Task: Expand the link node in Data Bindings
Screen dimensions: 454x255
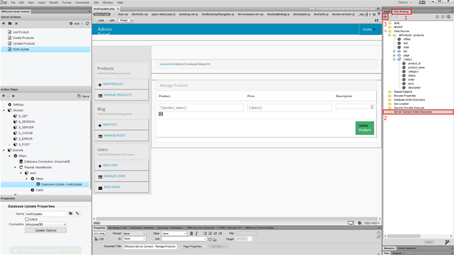Action: tap(394, 51)
